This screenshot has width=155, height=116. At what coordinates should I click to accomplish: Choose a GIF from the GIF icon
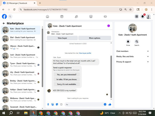coord(61,105)
